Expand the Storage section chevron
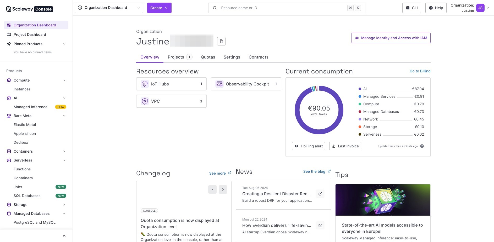 [x=64, y=205]
